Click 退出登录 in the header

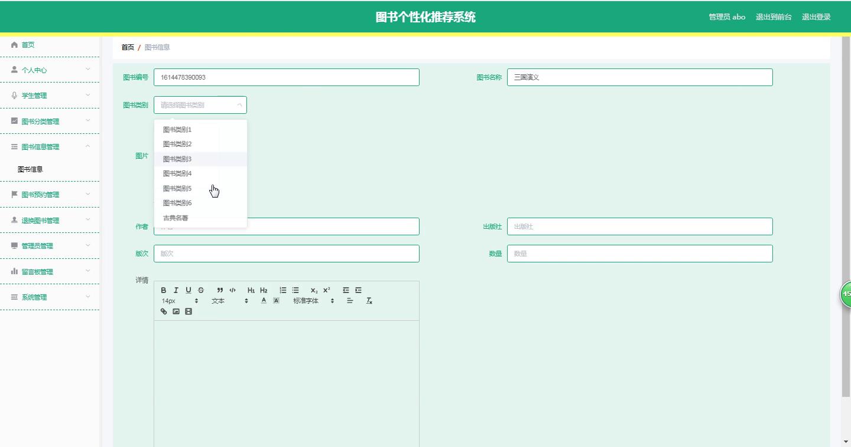(x=816, y=17)
